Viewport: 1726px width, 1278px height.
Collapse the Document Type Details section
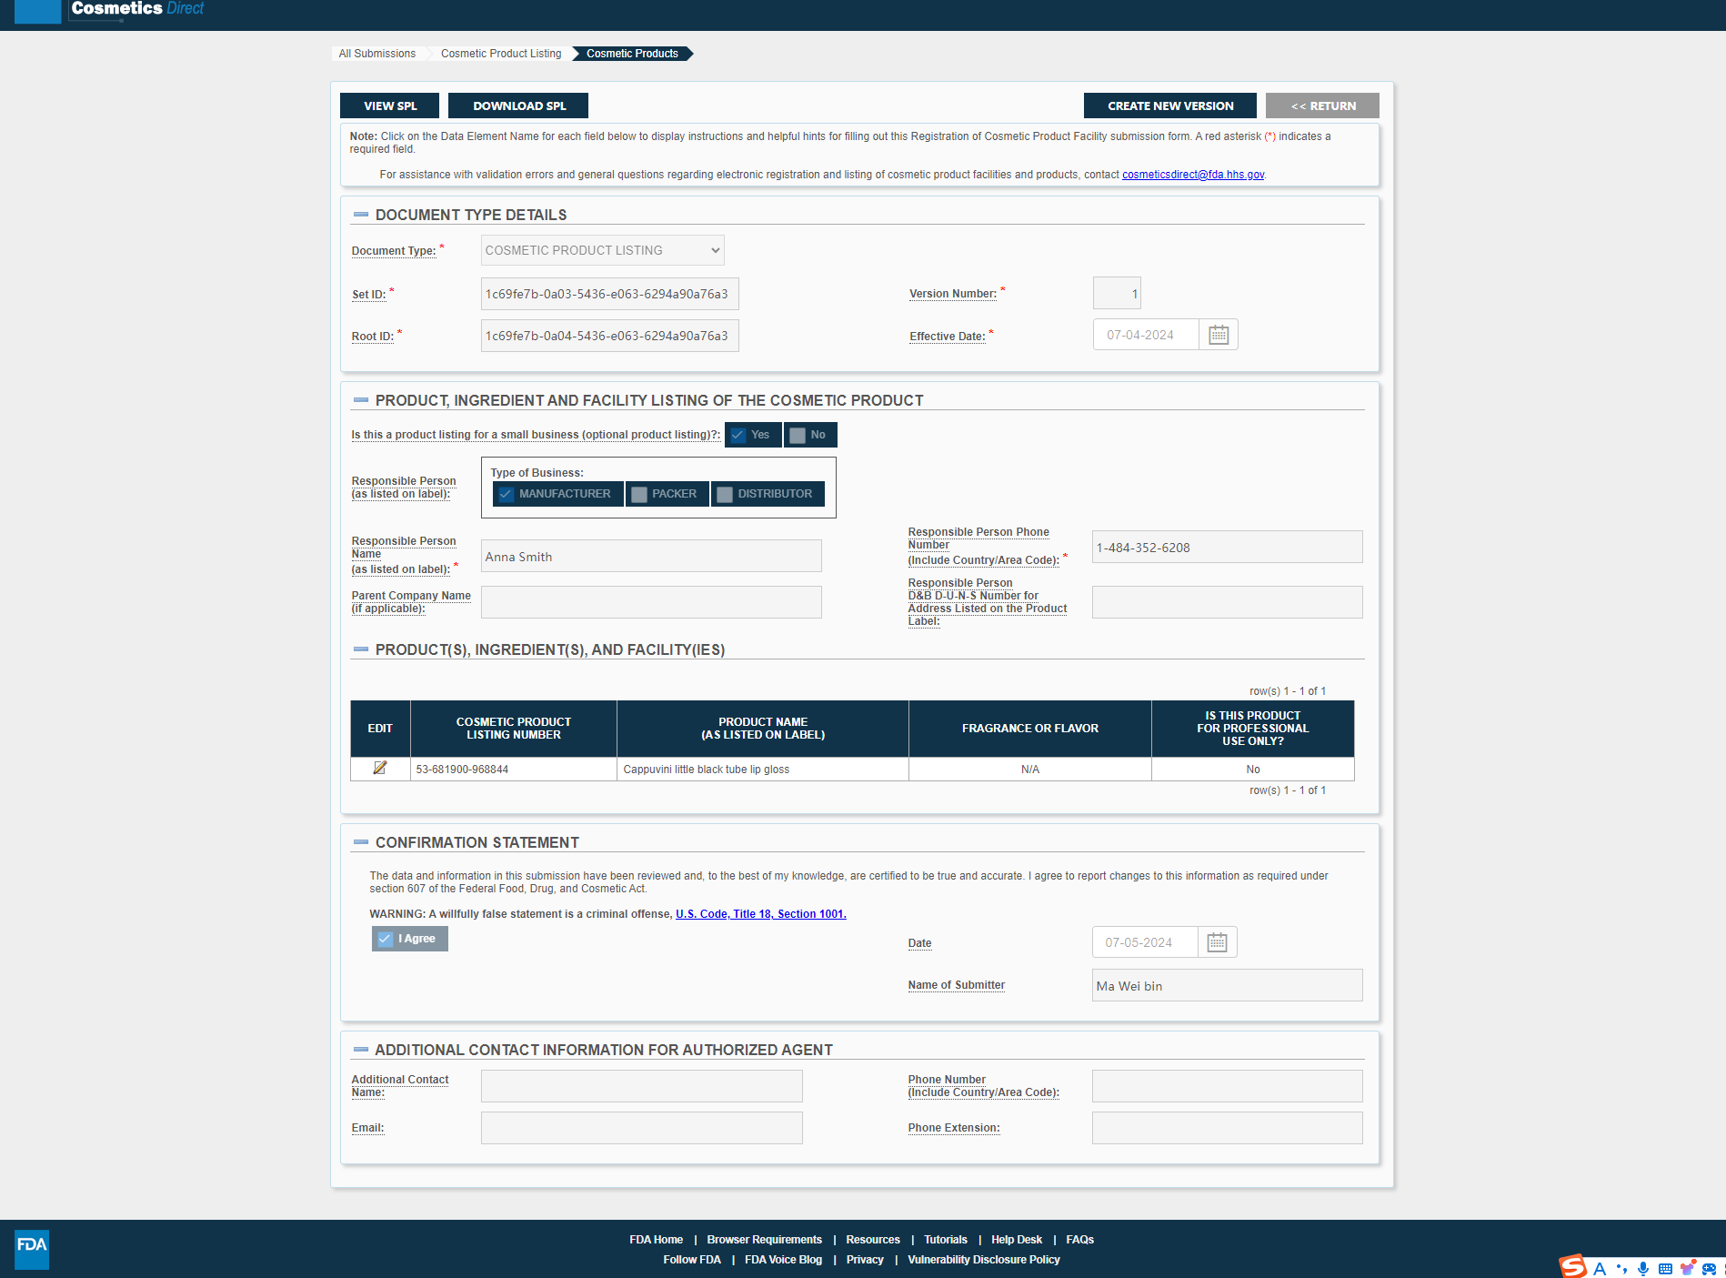[x=361, y=216]
